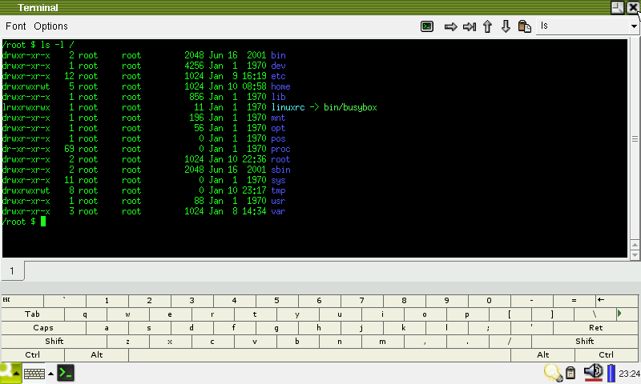Viewport: 641px width, 384px height.
Task: Click the 'linuxrc' symlink name in listing
Action: click(x=288, y=107)
